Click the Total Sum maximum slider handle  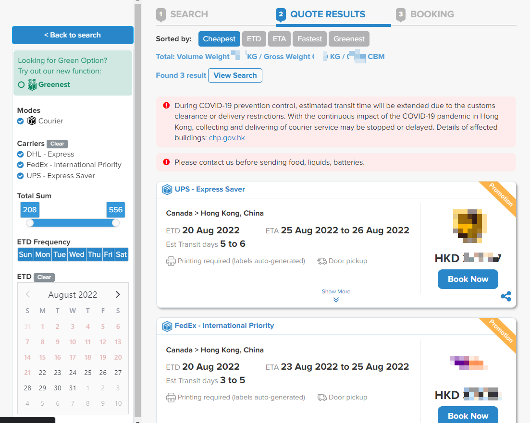click(x=116, y=223)
